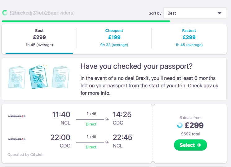Click the Sort by dropdown arrow

[220, 13]
